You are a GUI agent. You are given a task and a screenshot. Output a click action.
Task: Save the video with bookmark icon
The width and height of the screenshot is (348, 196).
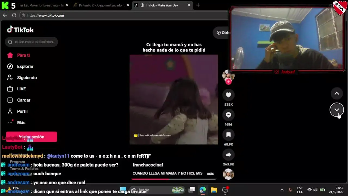click(x=228, y=135)
